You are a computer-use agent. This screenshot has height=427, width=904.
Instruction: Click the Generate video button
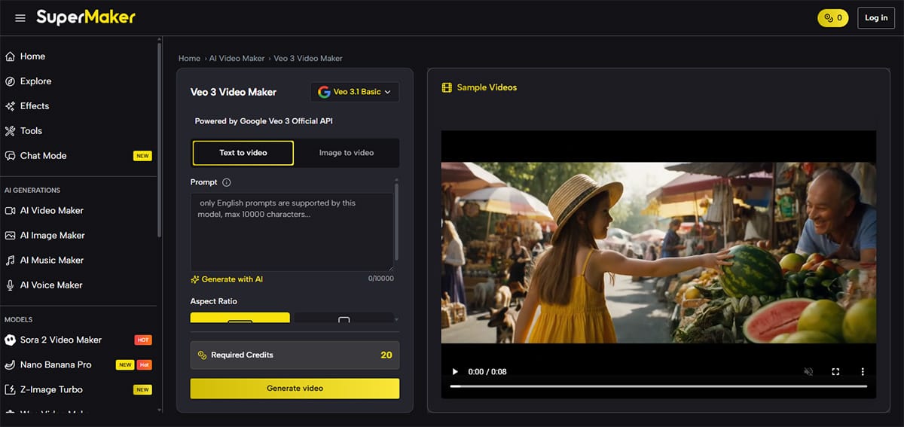pyautogui.click(x=295, y=389)
